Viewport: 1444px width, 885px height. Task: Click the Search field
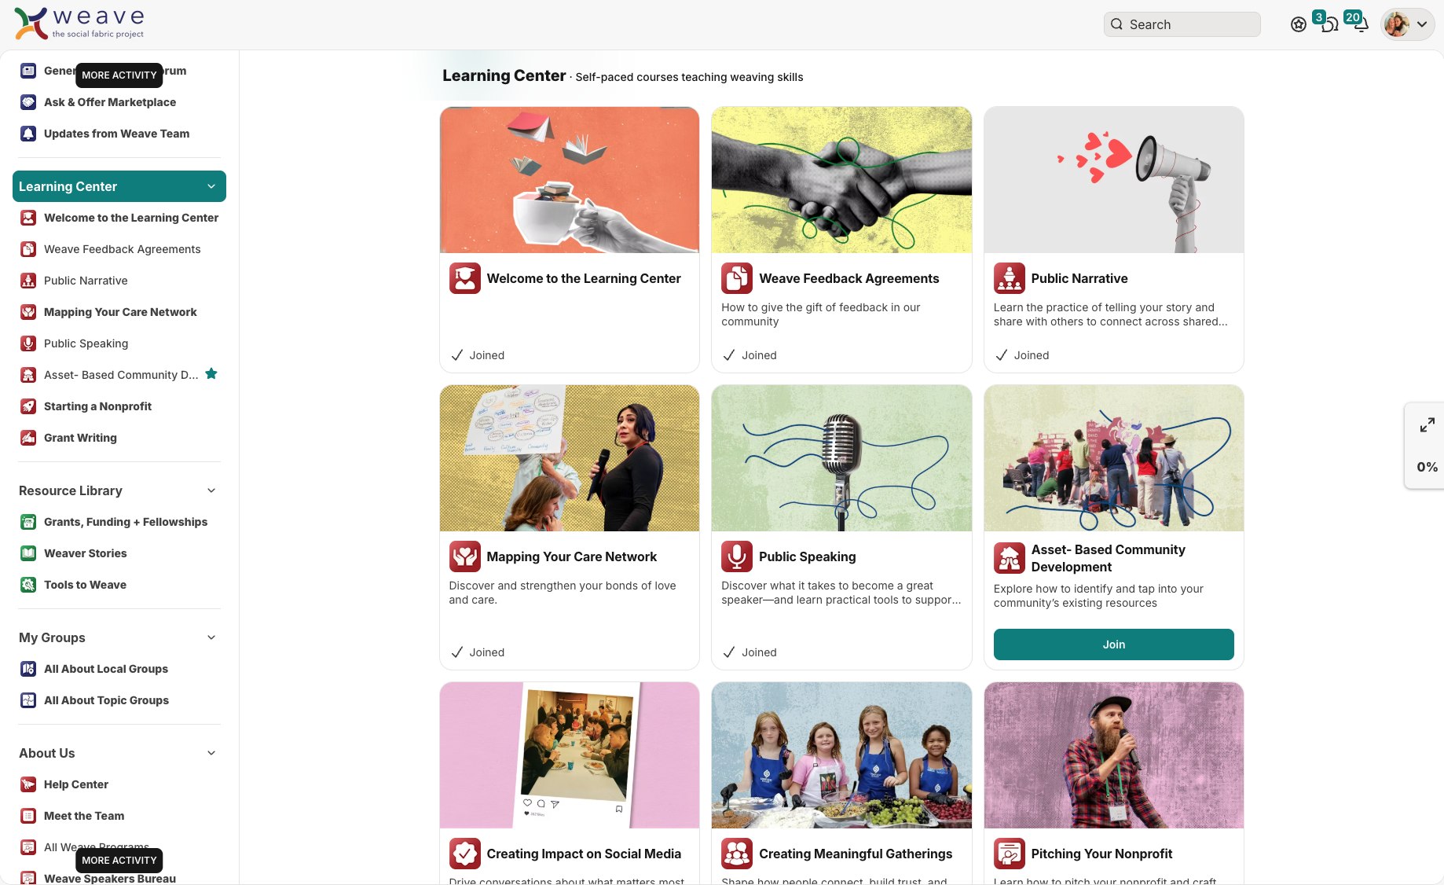pos(1182,24)
